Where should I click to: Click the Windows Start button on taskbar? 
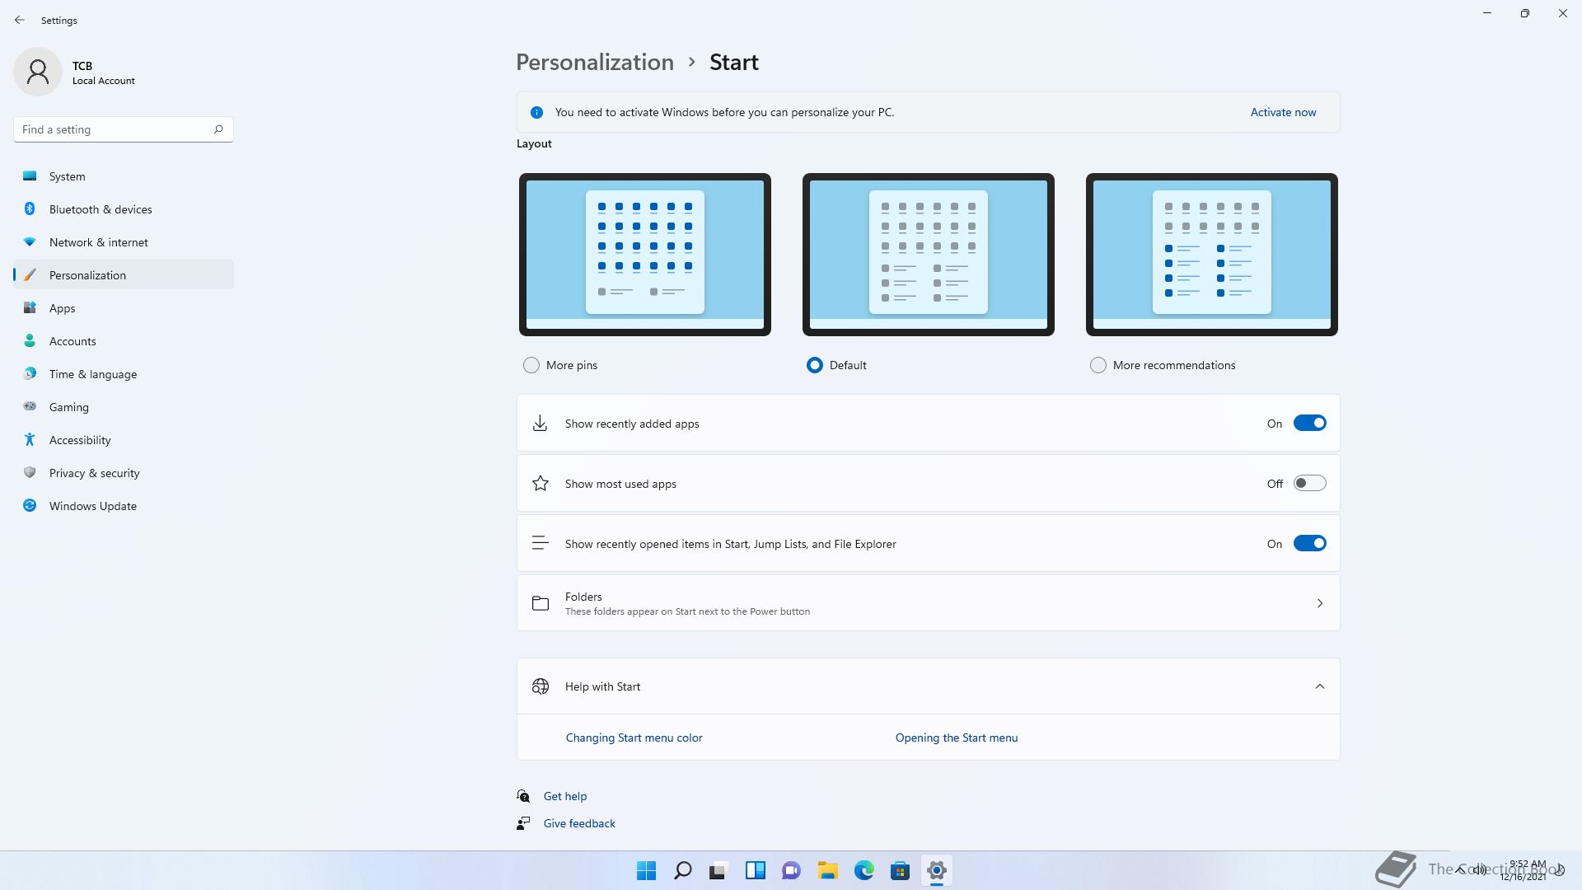[x=646, y=870]
